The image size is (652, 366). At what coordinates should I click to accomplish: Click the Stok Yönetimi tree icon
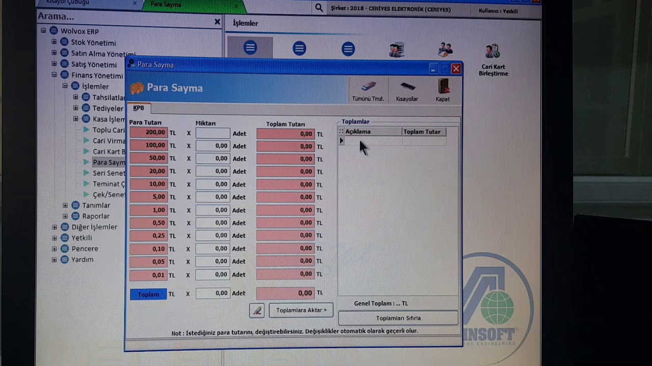(x=64, y=42)
